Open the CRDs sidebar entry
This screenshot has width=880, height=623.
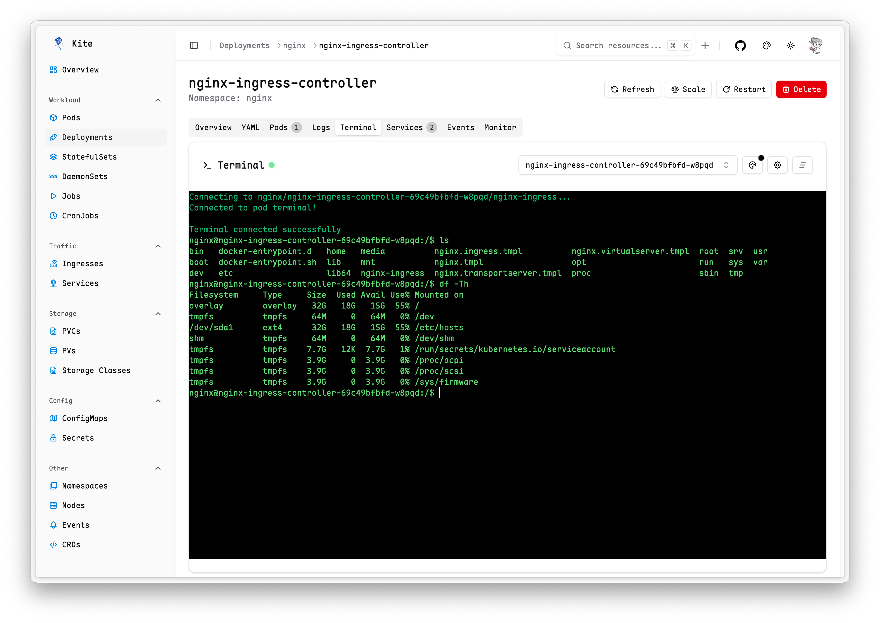point(71,544)
